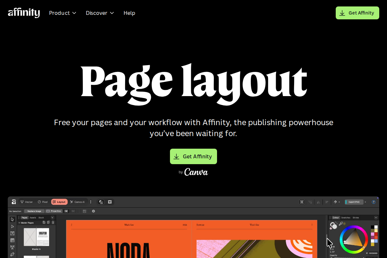Open the three-dot studio options menu

[x=91, y=202]
